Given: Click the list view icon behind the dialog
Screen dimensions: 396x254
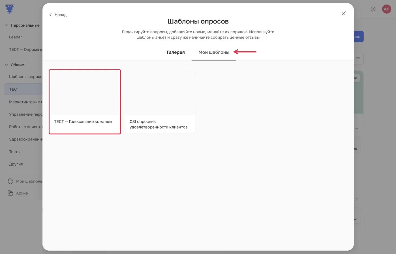Looking at the screenshot, I should tap(358, 59).
